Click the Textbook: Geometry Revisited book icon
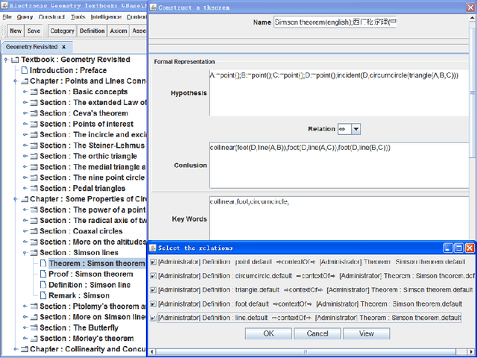477x358 pixels. 15,60
